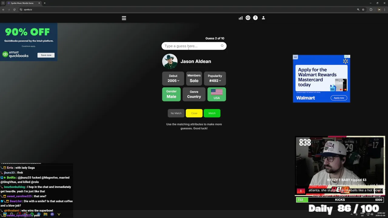Open the zoom magnifier in the address bar

[358, 9]
